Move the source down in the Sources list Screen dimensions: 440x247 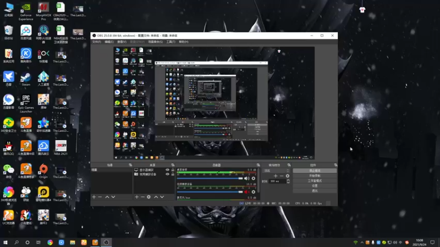click(x=162, y=197)
